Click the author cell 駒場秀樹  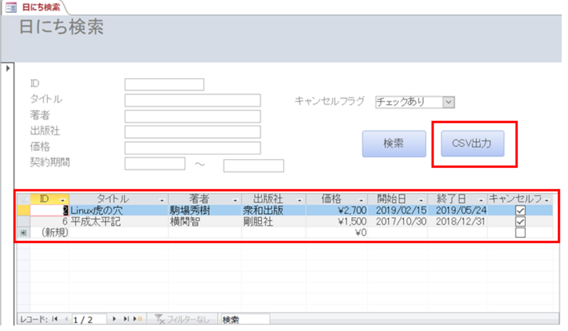205,210
